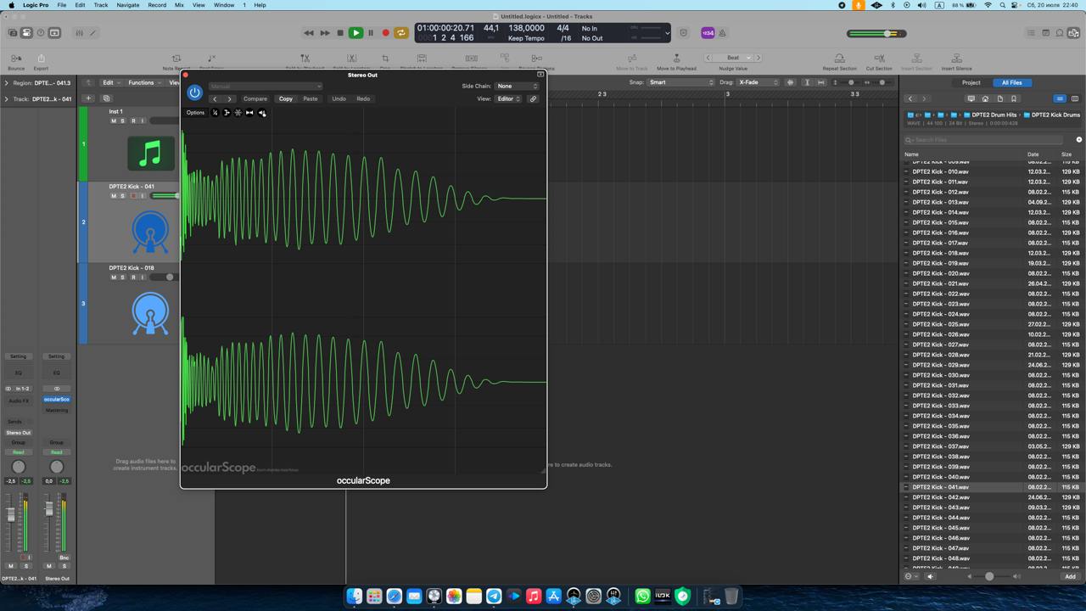Viewport: 1086px width, 611px height.
Task: Open the Side Chain dropdown
Action: 517,87
